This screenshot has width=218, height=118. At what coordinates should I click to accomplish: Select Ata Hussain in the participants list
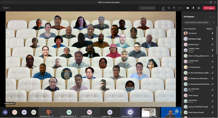tap(199, 33)
